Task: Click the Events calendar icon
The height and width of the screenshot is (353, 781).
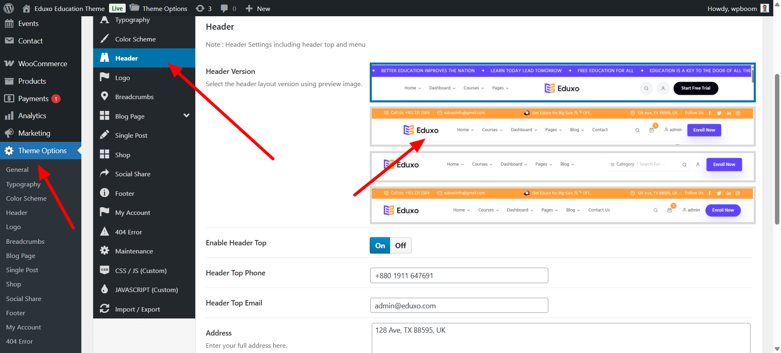Action: pyautogui.click(x=9, y=24)
